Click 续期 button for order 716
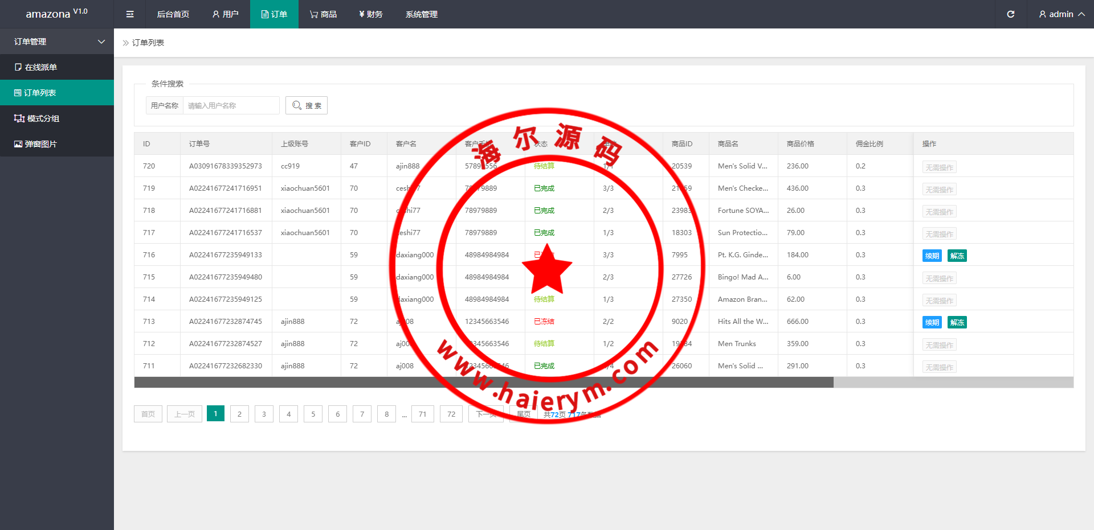Viewport: 1094px width, 530px height. pyautogui.click(x=932, y=256)
